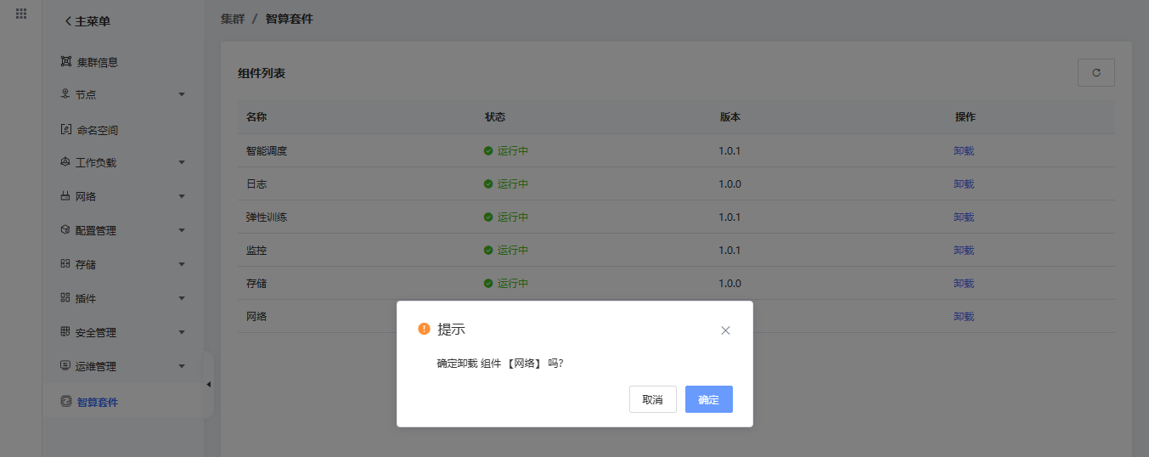Click the 智算套件 sidebar icon
1149x457 pixels.
[66, 401]
